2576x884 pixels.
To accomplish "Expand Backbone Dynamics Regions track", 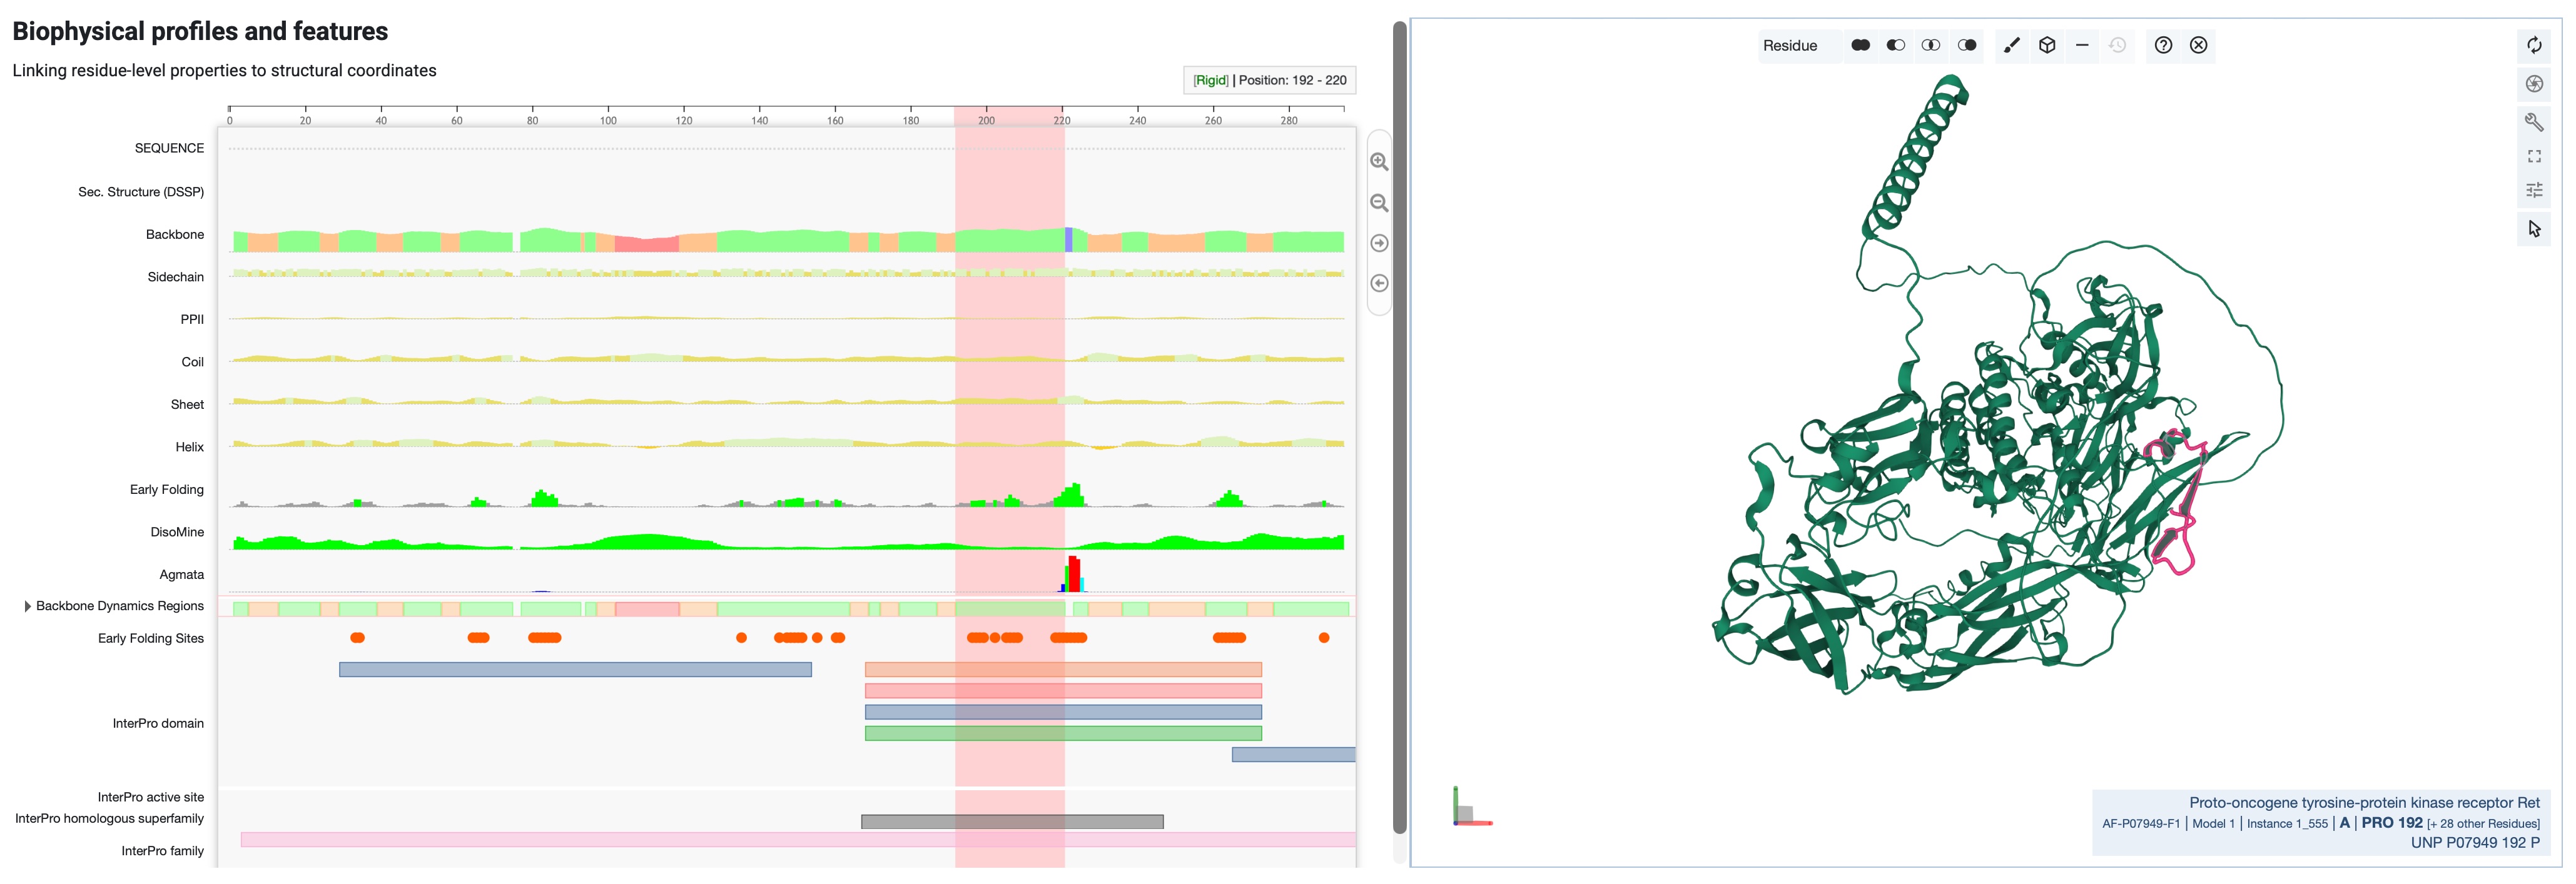I will pos(27,606).
